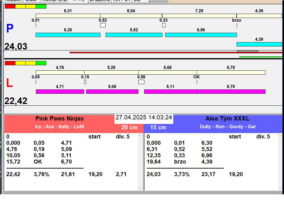Image resolution: width=284 pixels, height=204 pixels.
Task: Click the Alea Tým XXXL team header
Action: [227, 119]
